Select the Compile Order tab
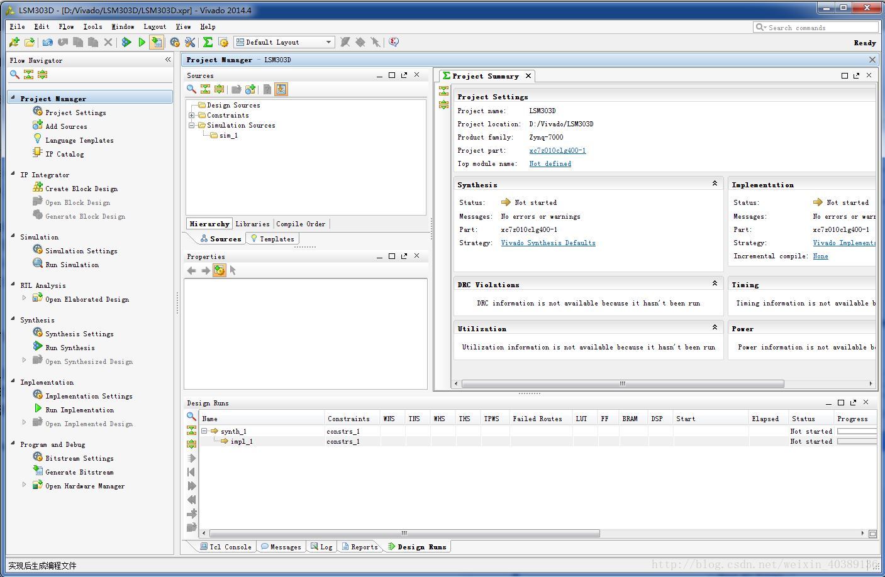The height and width of the screenshot is (577, 885). pos(301,224)
